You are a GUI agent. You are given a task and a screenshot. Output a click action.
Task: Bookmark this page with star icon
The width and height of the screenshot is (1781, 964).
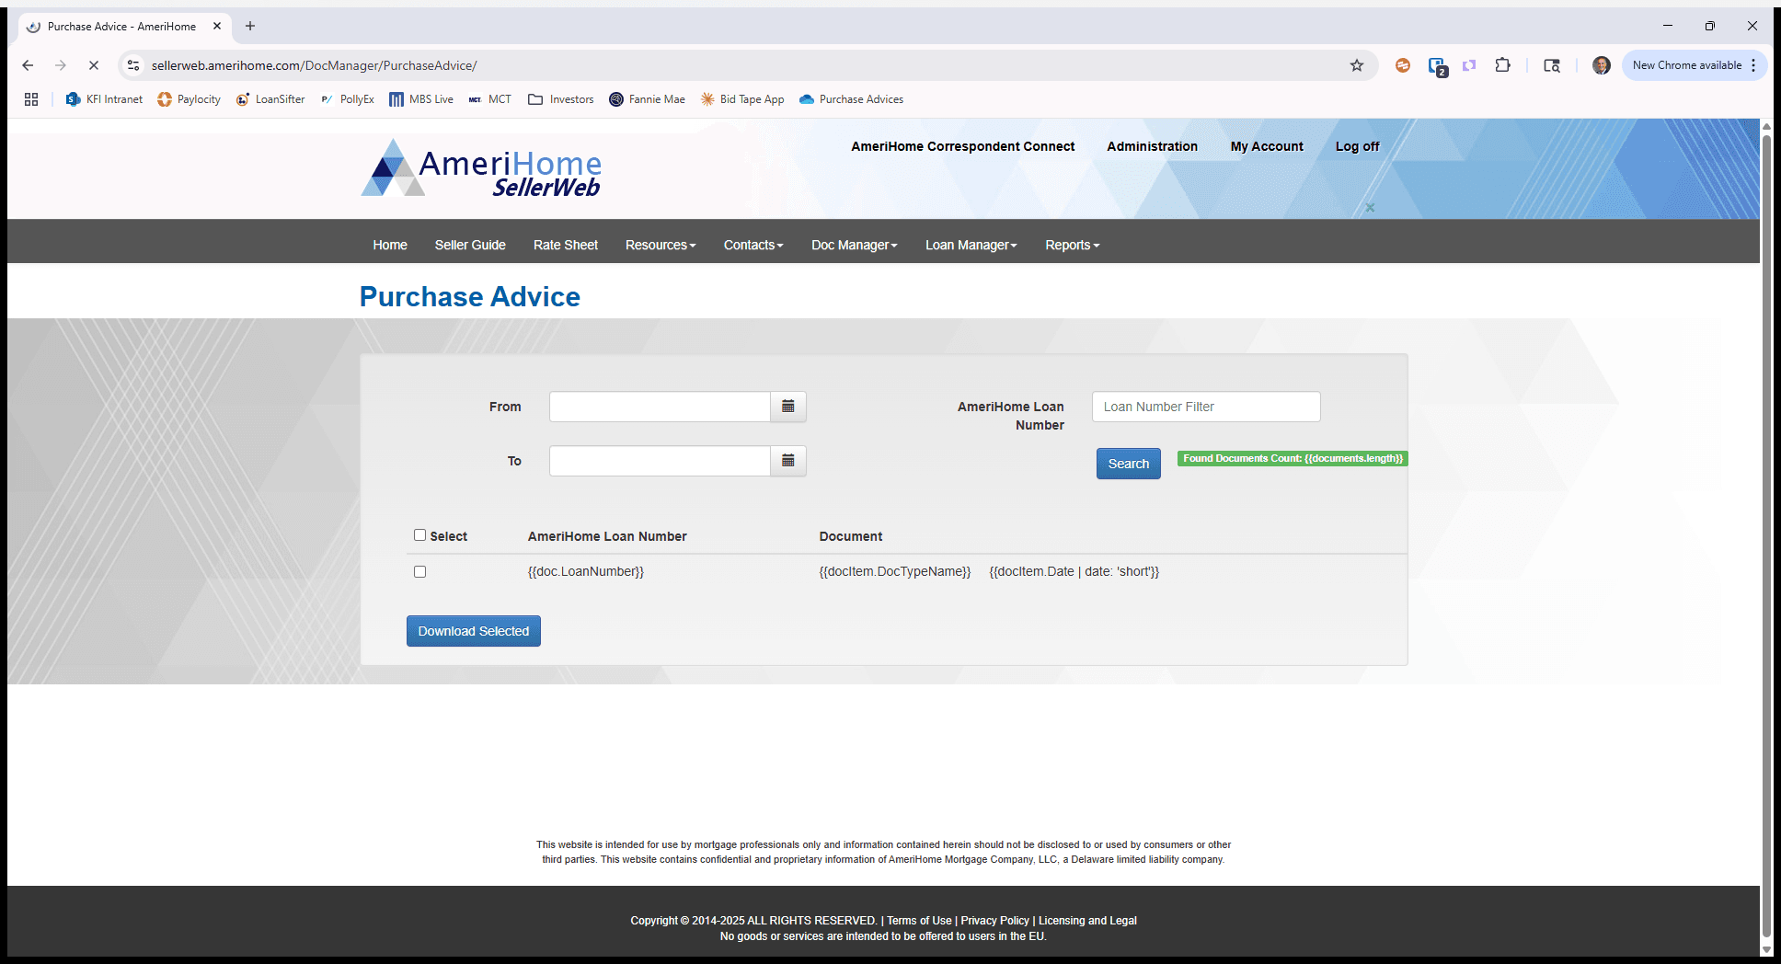pyautogui.click(x=1356, y=65)
